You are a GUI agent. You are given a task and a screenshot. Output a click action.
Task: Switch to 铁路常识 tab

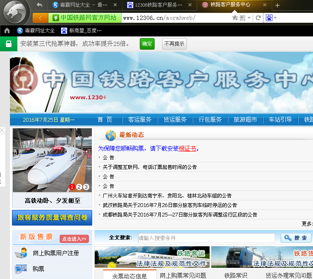tap(236, 275)
